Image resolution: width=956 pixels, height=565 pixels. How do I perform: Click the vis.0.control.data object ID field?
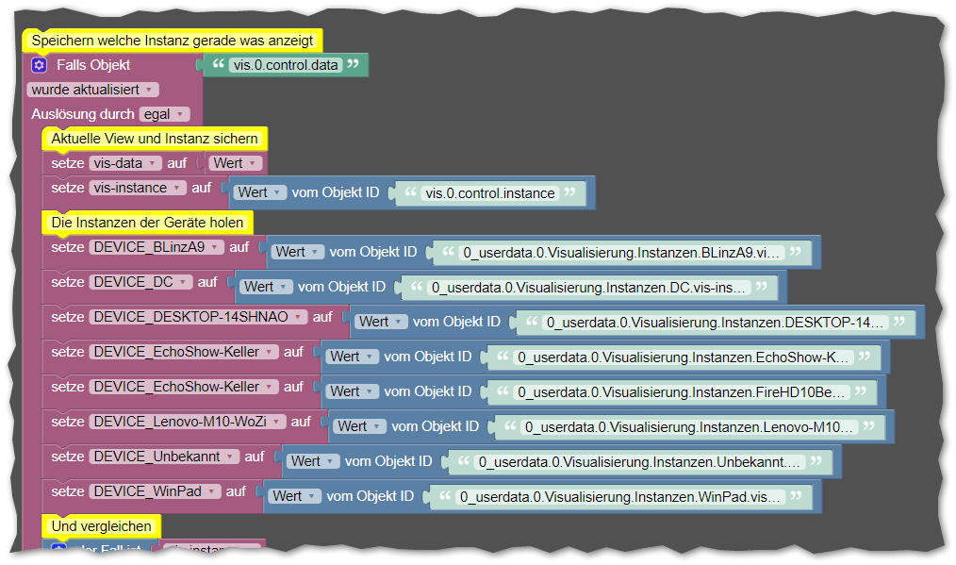pyautogui.click(x=286, y=65)
